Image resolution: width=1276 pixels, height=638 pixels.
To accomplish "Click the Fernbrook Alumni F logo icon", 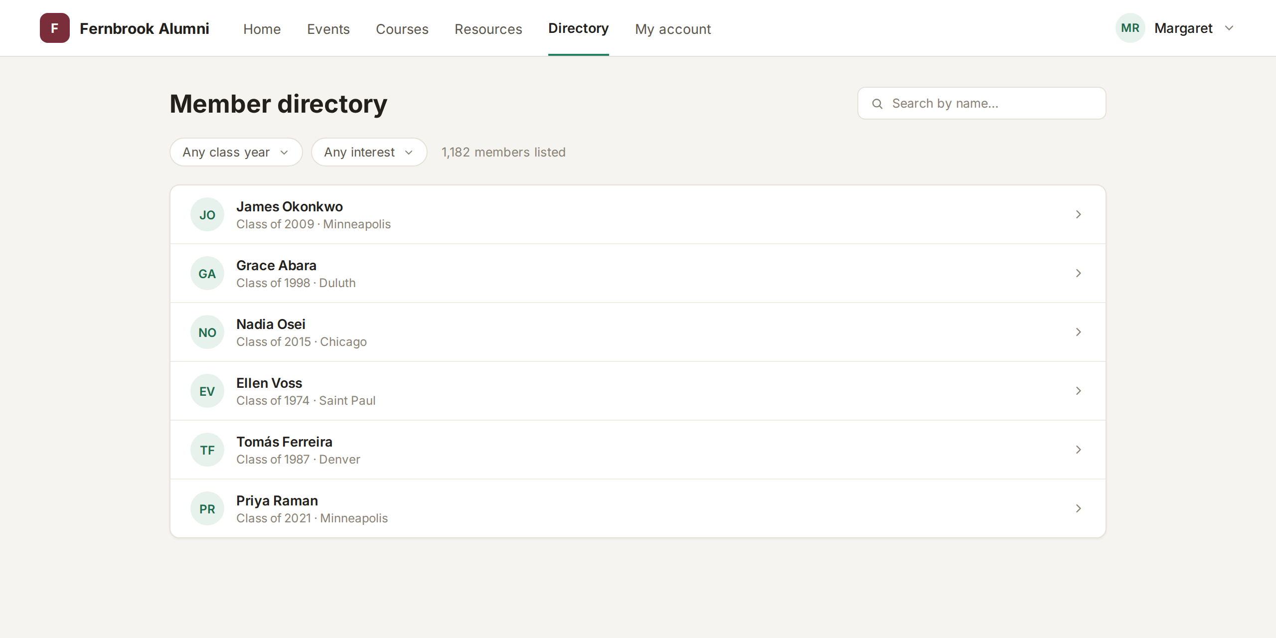I will [55, 28].
